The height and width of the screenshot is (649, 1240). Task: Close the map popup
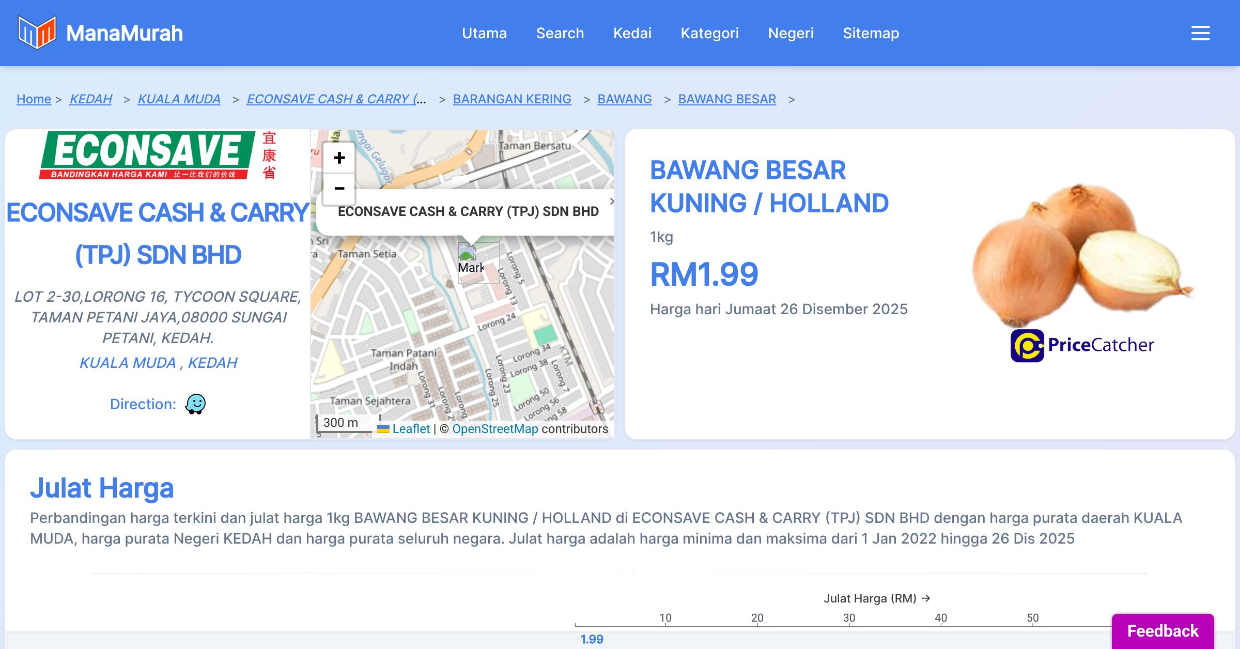pyautogui.click(x=611, y=202)
